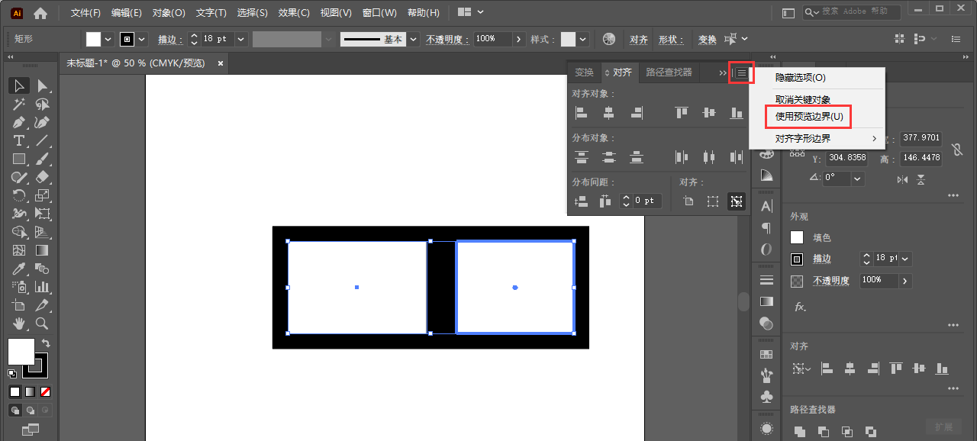
Task: Select the Direct Selection tool
Action: tap(43, 85)
